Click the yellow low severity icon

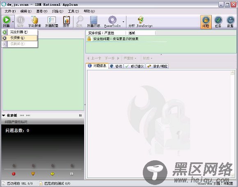tap(53, 174)
